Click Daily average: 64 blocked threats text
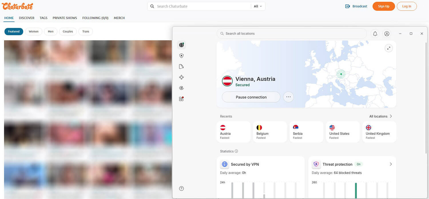 pyautogui.click(x=337, y=173)
